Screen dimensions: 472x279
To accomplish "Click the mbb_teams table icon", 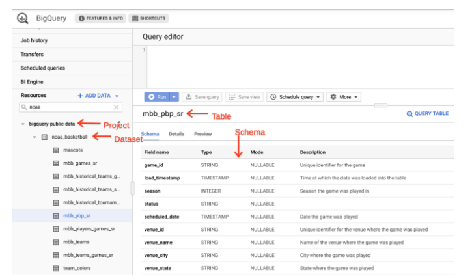I will 56,242.
